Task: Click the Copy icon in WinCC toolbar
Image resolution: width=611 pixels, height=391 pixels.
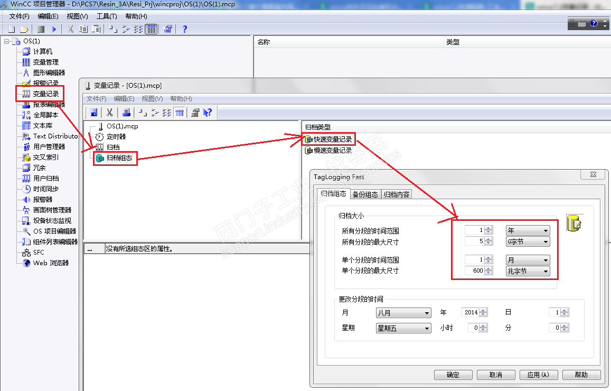Action: click(83, 29)
